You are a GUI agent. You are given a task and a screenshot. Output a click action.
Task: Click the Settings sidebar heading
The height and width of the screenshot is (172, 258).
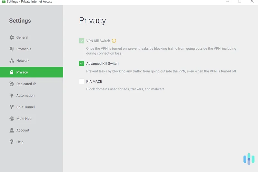click(x=20, y=21)
